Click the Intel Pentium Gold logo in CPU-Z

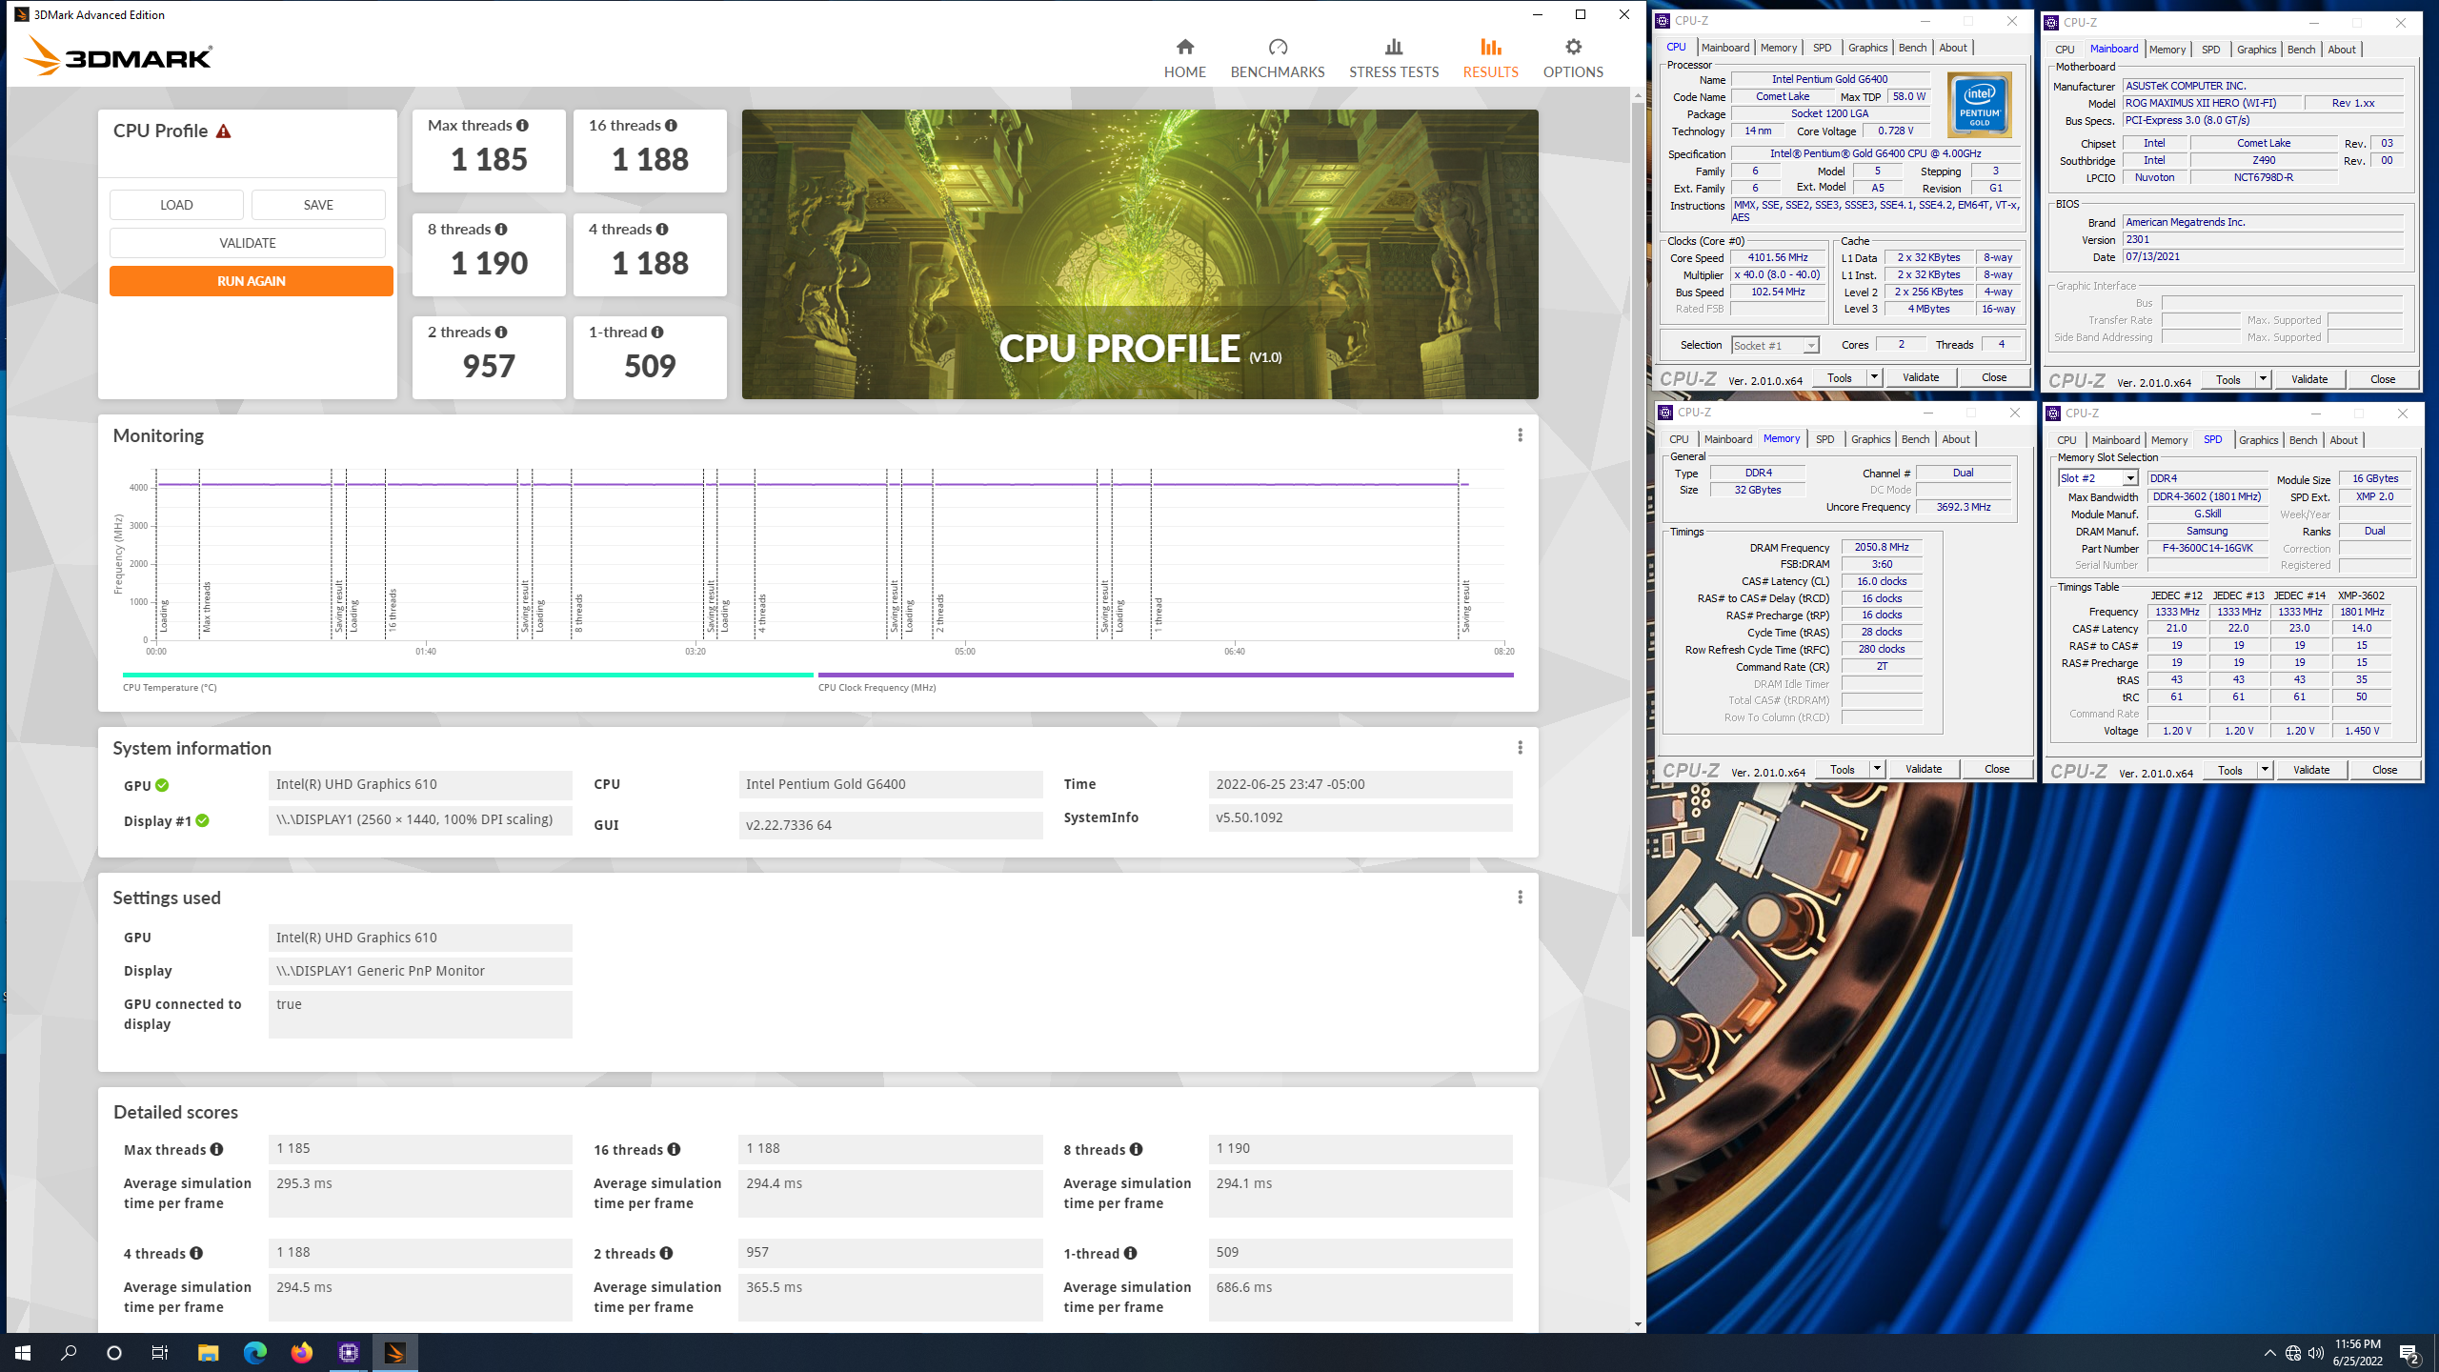click(1979, 105)
